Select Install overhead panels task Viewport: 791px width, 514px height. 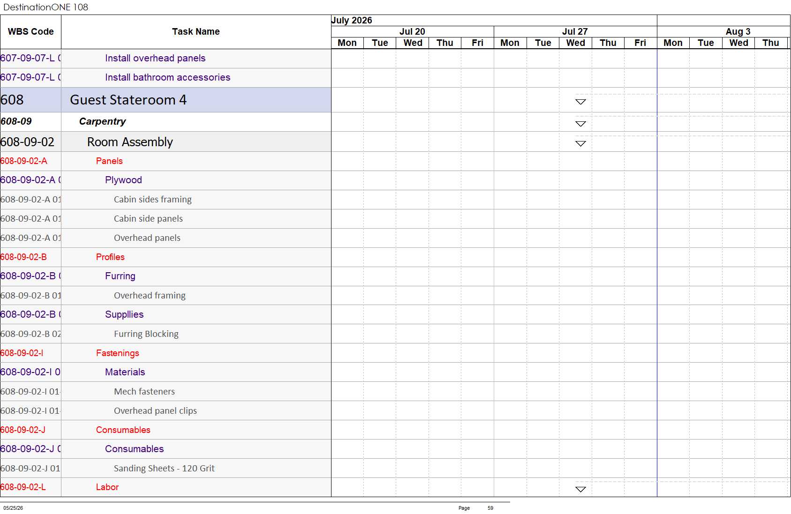coord(155,58)
